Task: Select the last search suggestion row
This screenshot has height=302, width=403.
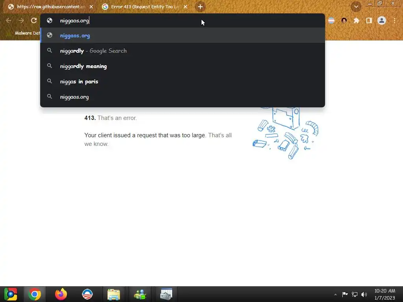Action: 183,97
